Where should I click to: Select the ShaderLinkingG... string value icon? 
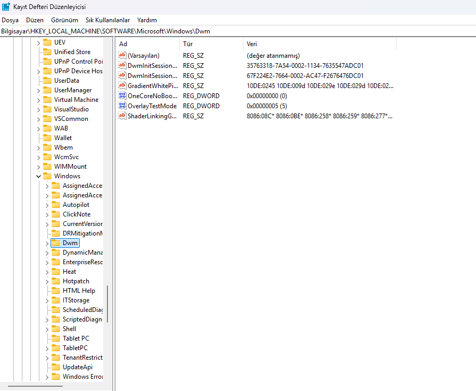click(x=122, y=116)
